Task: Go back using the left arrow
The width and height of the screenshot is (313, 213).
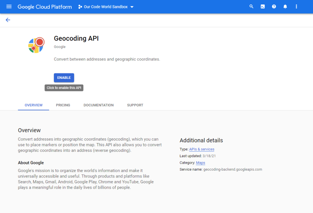Action: [8, 20]
